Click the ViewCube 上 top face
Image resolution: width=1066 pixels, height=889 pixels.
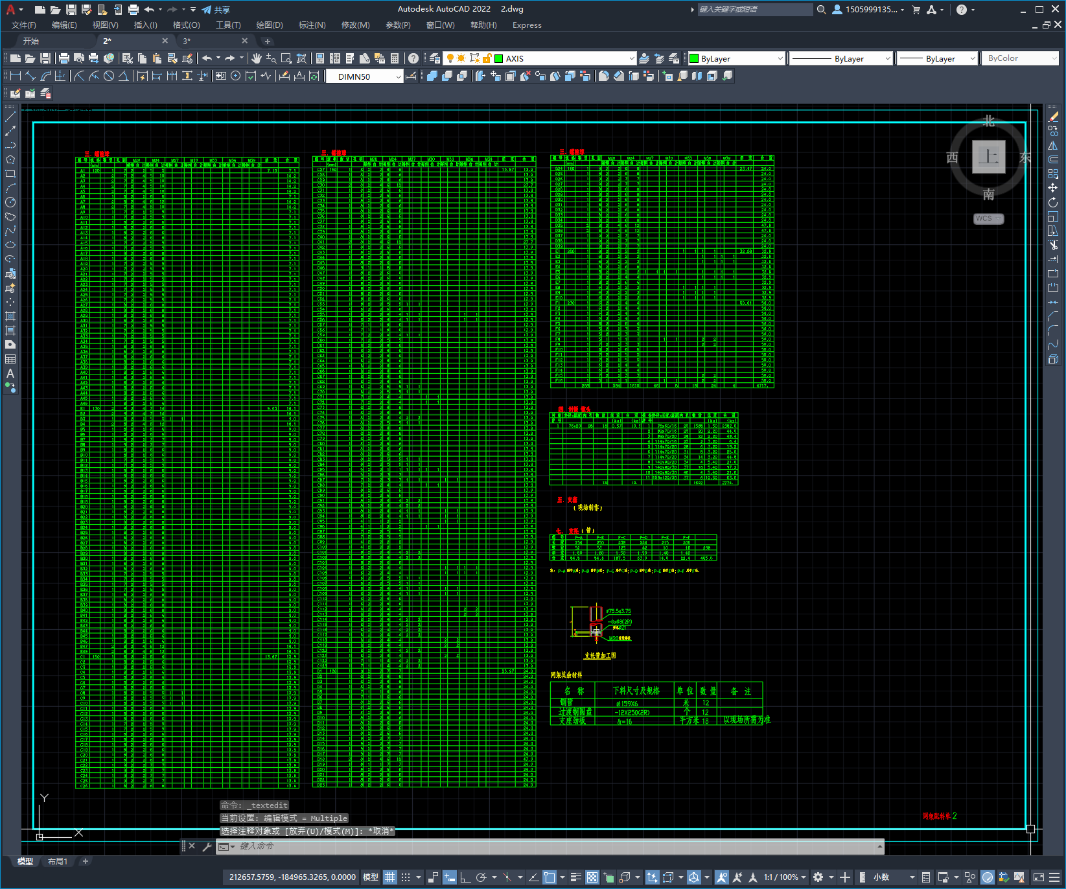[x=989, y=157]
